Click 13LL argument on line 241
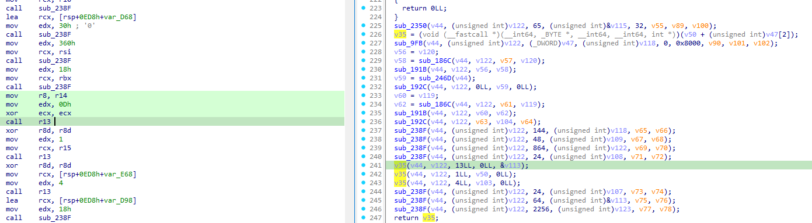This screenshot has width=812, height=223. [x=465, y=165]
